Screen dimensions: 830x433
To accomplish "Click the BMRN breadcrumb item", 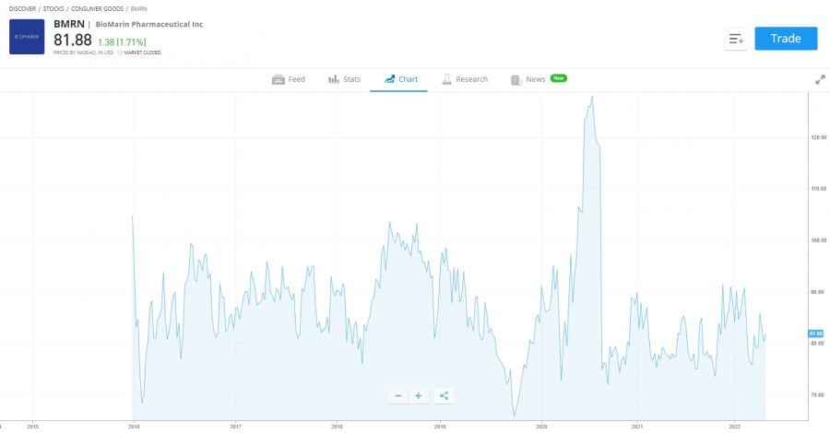I will pos(138,9).
